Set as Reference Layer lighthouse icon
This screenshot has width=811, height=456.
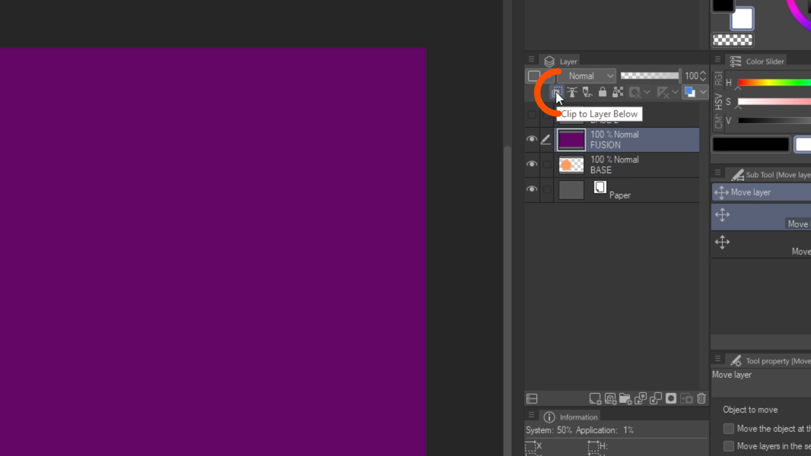point(572,92)
